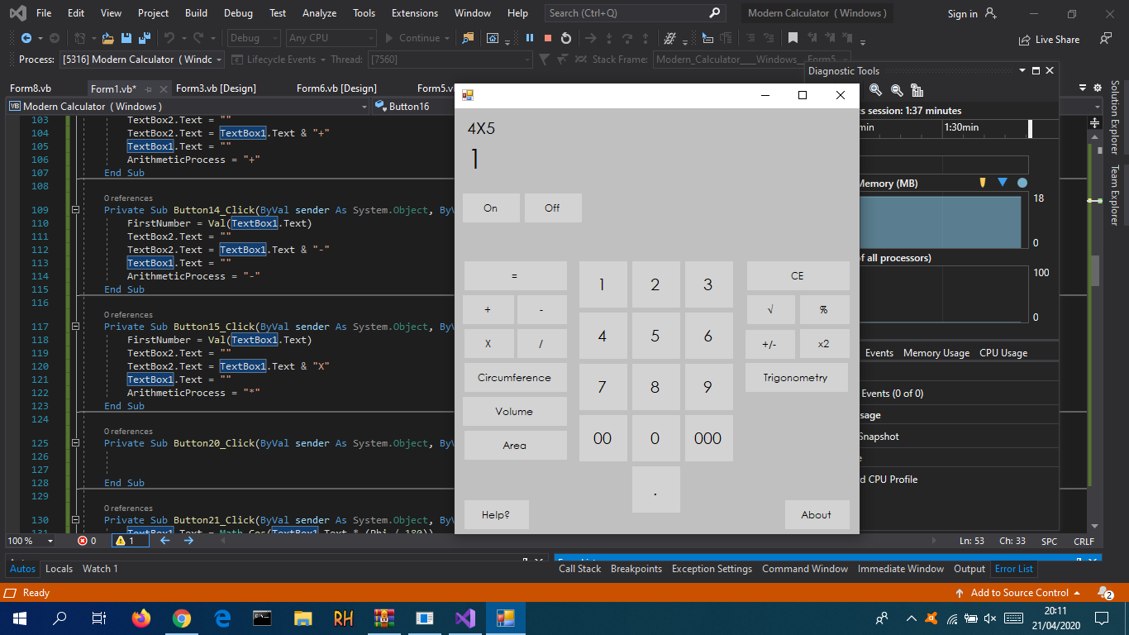
Task: Click the Save All icon
Action: 144,38
